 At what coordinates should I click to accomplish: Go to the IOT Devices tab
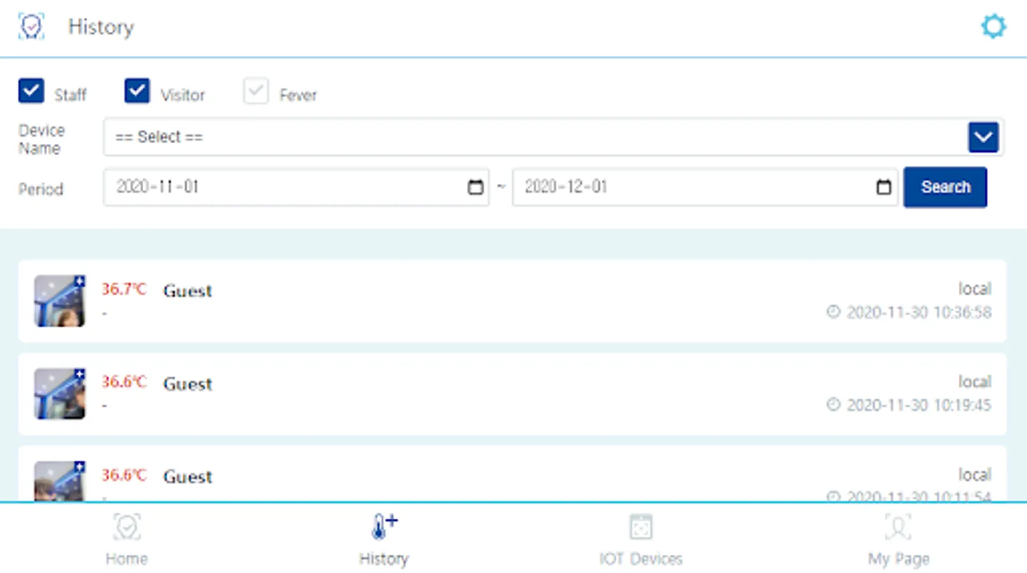pos(640,538)
